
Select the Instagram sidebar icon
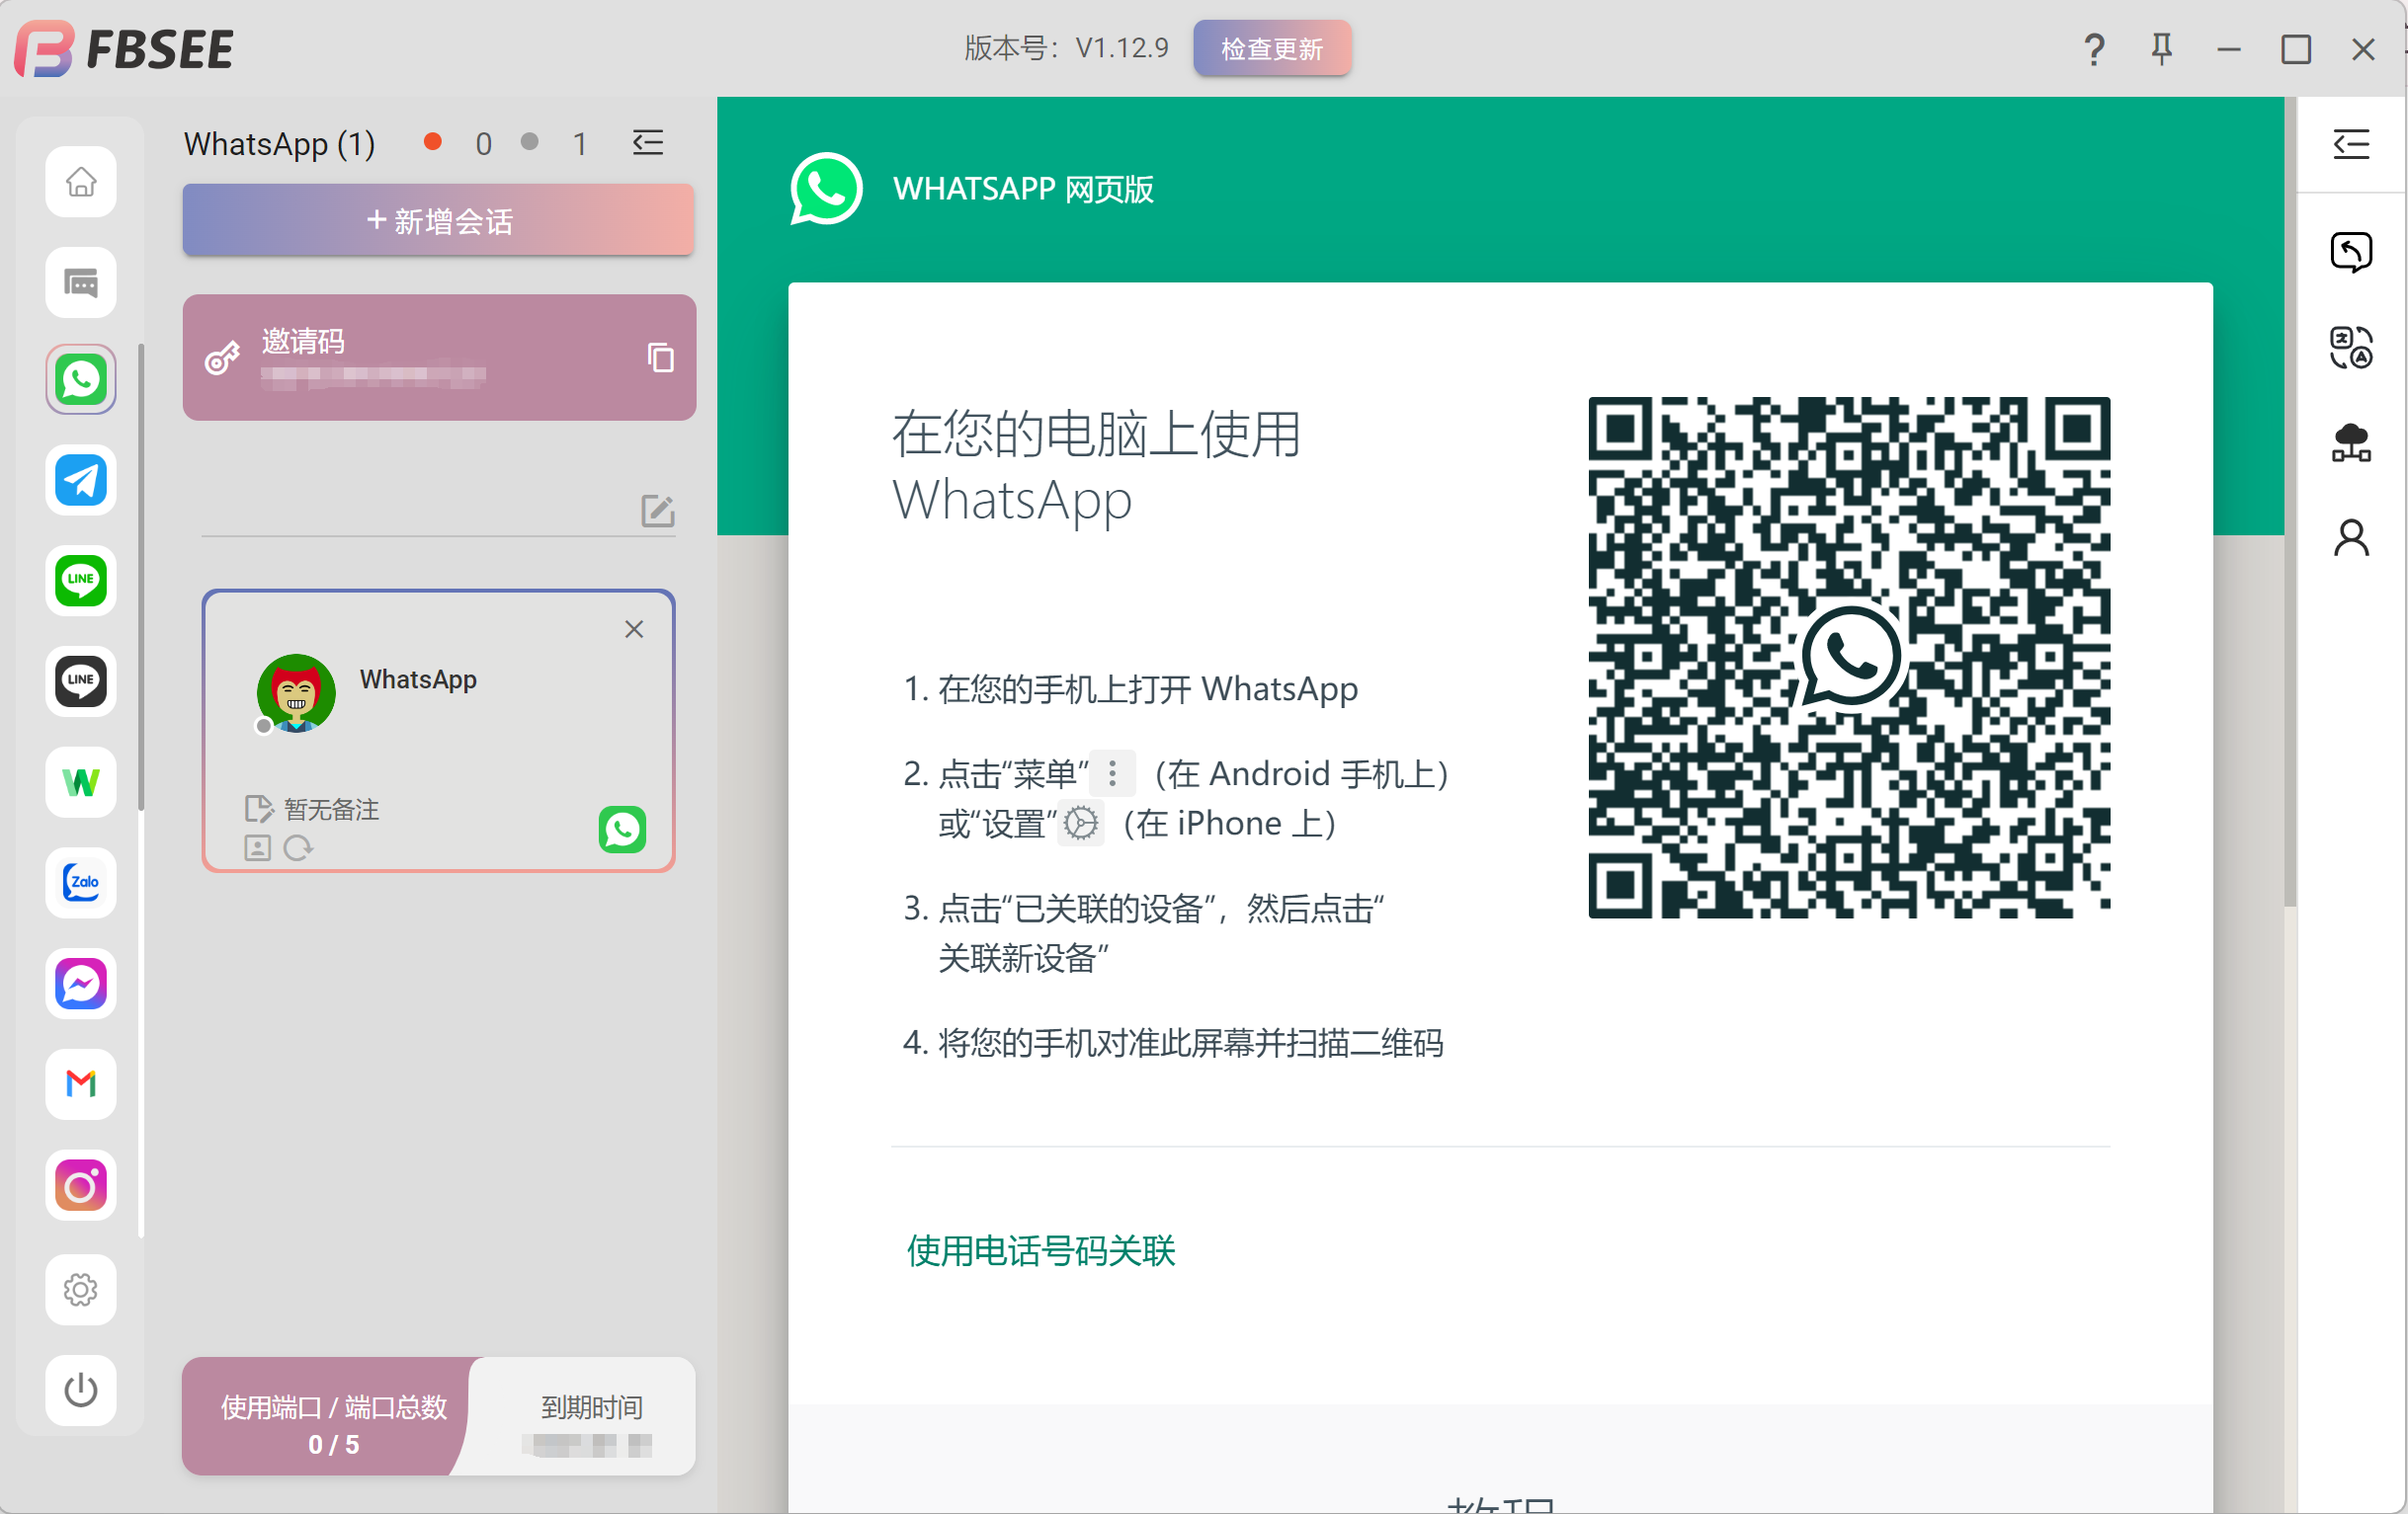[81, 1186]
